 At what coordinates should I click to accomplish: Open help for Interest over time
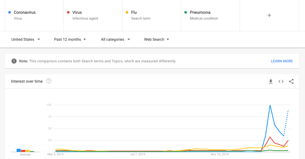49,81
